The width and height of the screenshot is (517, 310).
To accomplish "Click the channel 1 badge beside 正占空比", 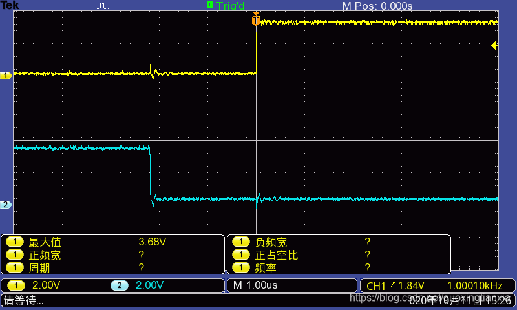I will [241, 254].
